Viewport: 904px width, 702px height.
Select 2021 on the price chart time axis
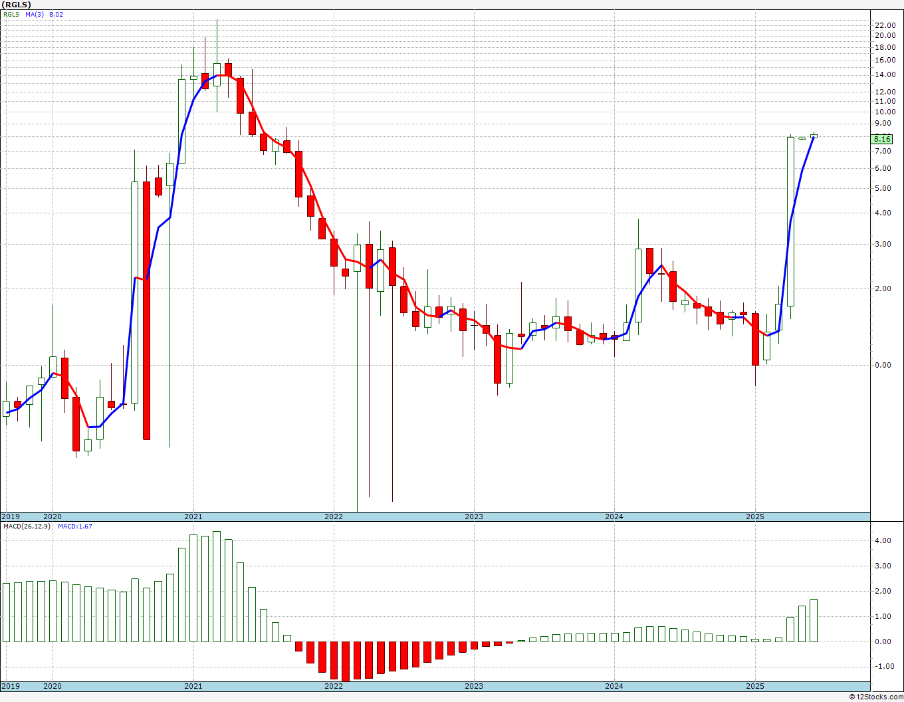pyautogui.click(x=193, y=517)
